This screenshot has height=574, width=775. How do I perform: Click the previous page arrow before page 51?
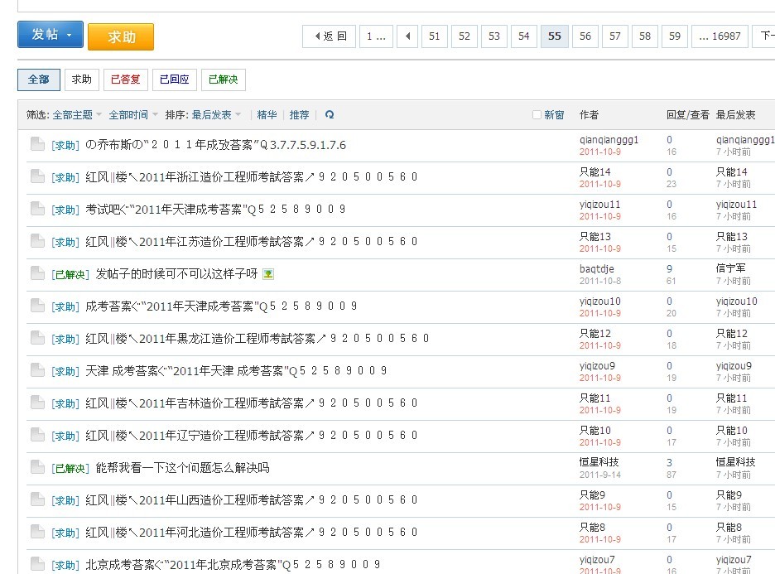click(407, 36)
